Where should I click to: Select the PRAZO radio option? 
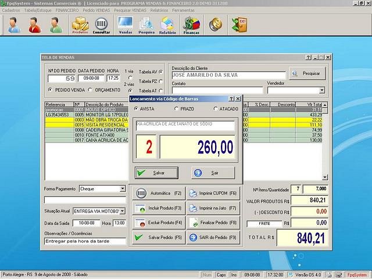pyautogui.click(x=177, y=109)
